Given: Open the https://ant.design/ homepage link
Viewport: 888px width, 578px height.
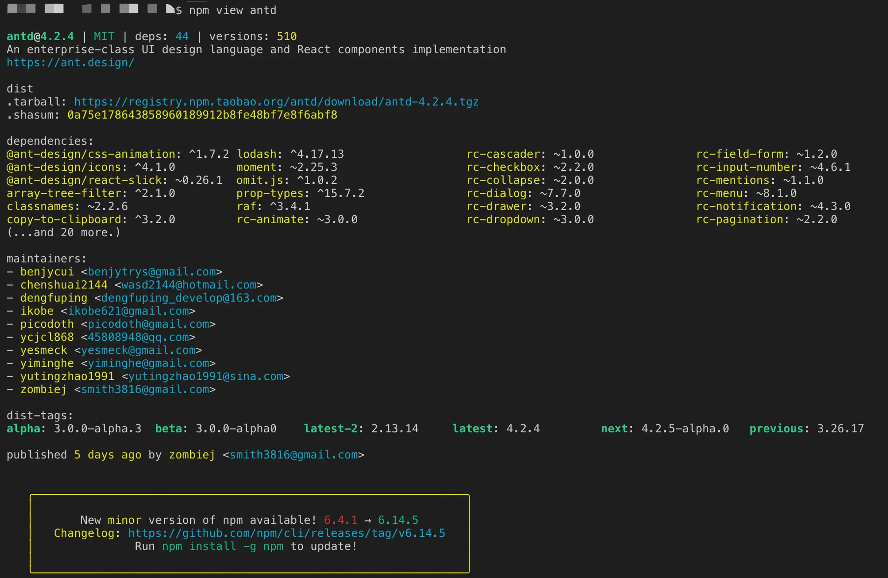Looking at the screenshot, I should [70, 63].
